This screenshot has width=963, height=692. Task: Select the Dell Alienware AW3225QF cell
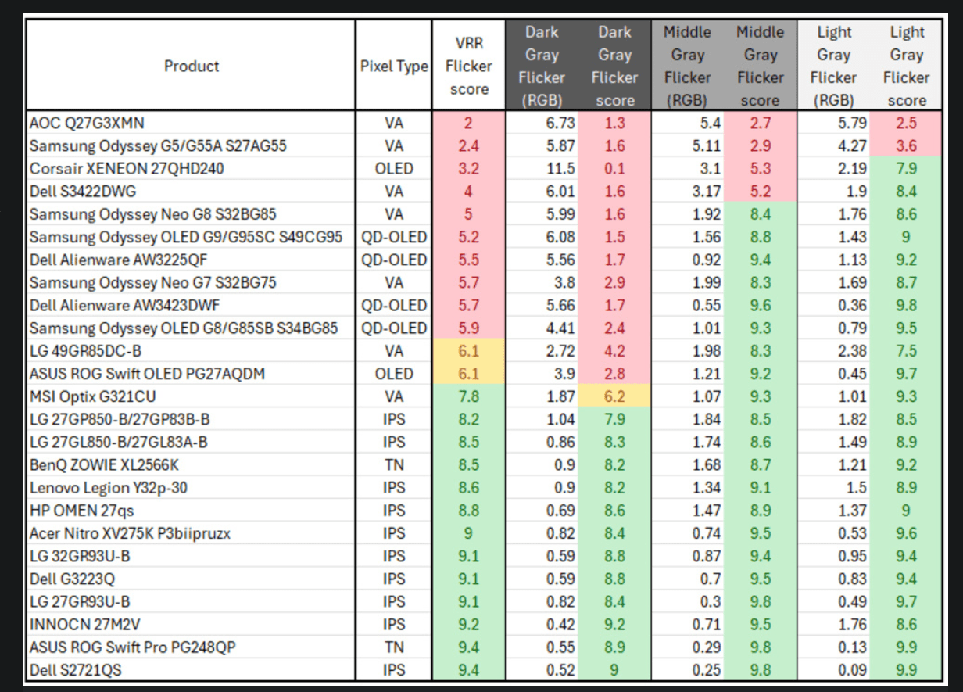[192, 260]
